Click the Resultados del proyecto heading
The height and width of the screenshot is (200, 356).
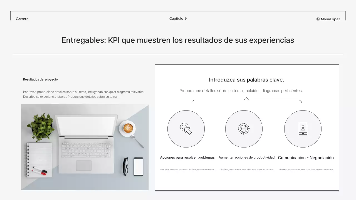(40, 79)
